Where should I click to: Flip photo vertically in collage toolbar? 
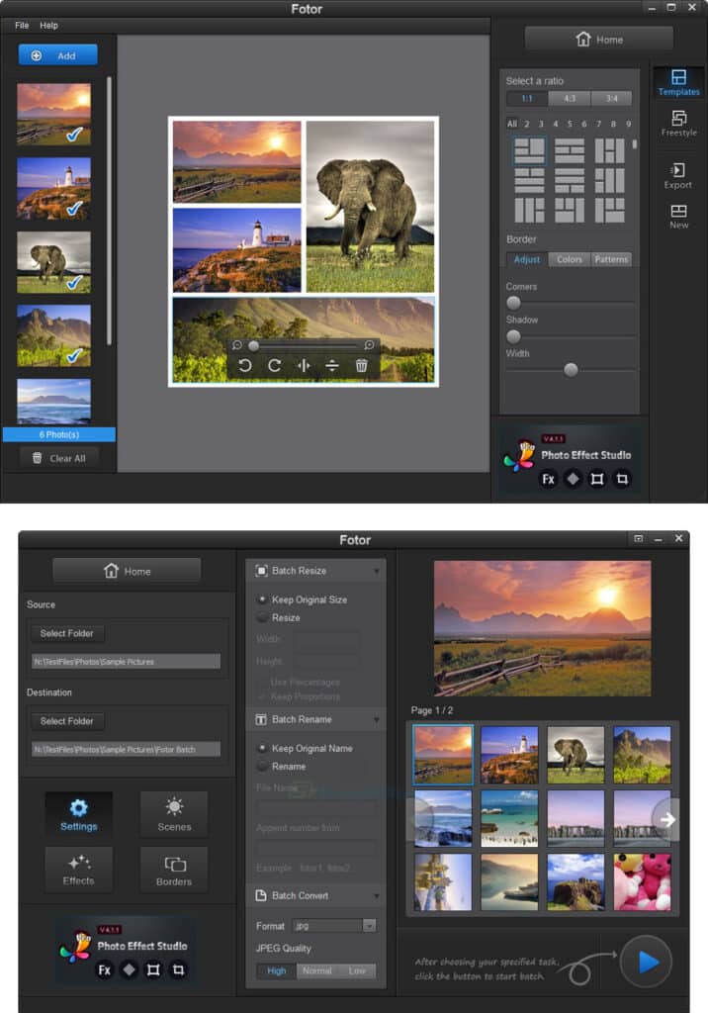point(332,366)
